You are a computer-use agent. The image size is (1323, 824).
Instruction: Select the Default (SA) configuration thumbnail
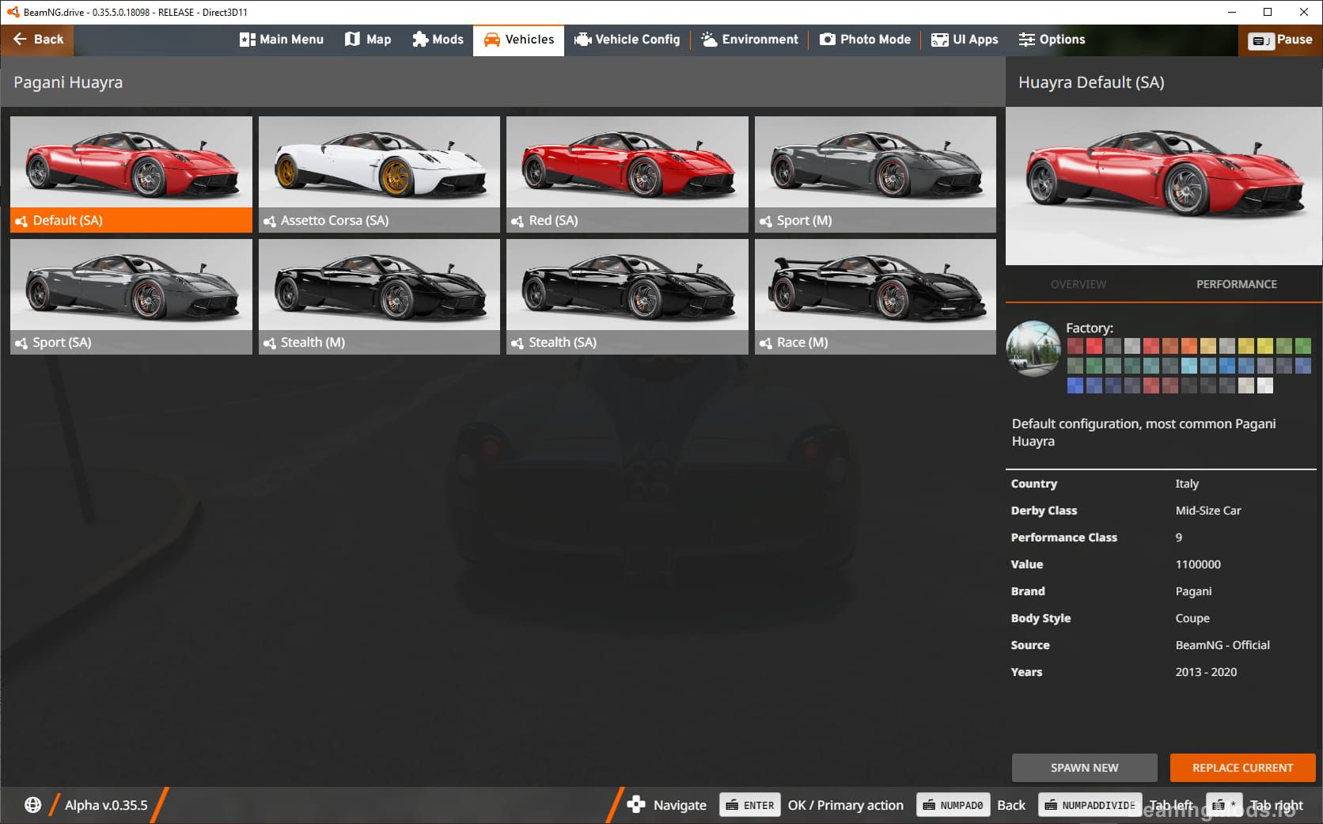(x=131, y=162)
